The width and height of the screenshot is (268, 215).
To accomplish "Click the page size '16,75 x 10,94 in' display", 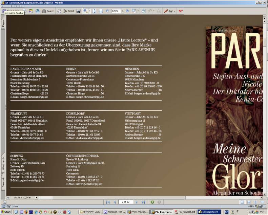I will [22, 198].
